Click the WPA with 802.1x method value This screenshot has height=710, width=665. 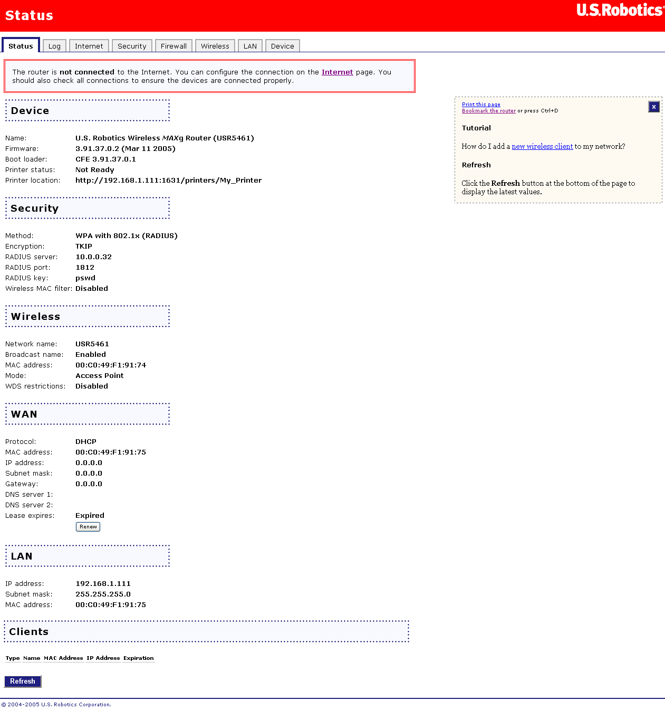[x=127, y=235]
